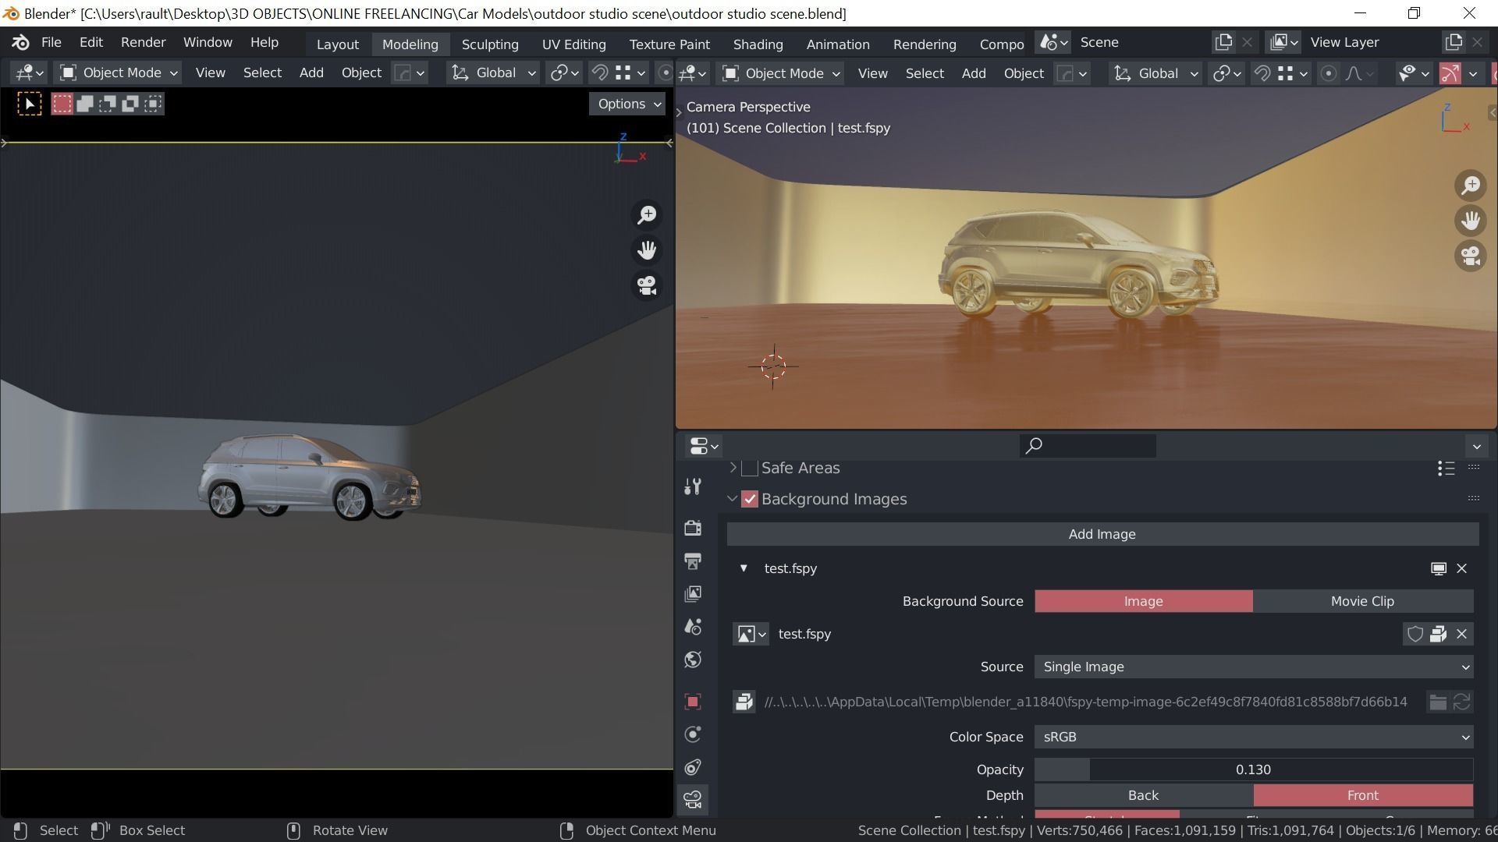Switch to the UV Editing workspace tab
The image size is (1498, 842).
(x=573, y=44)
